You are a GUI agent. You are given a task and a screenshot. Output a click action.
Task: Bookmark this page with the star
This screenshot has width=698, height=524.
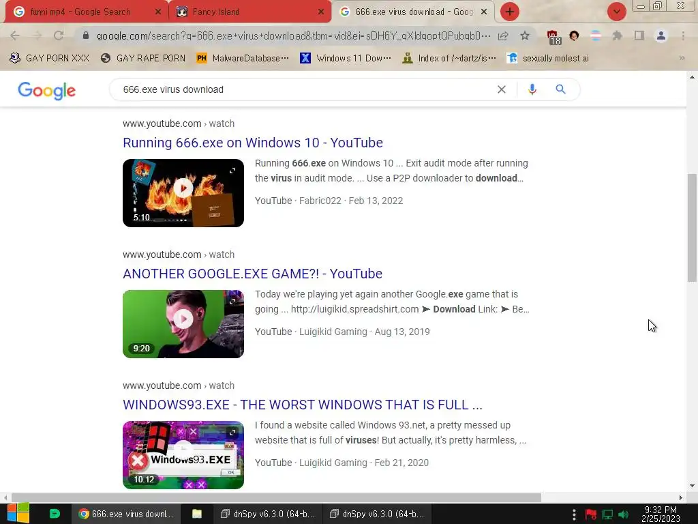click(525, 35)
